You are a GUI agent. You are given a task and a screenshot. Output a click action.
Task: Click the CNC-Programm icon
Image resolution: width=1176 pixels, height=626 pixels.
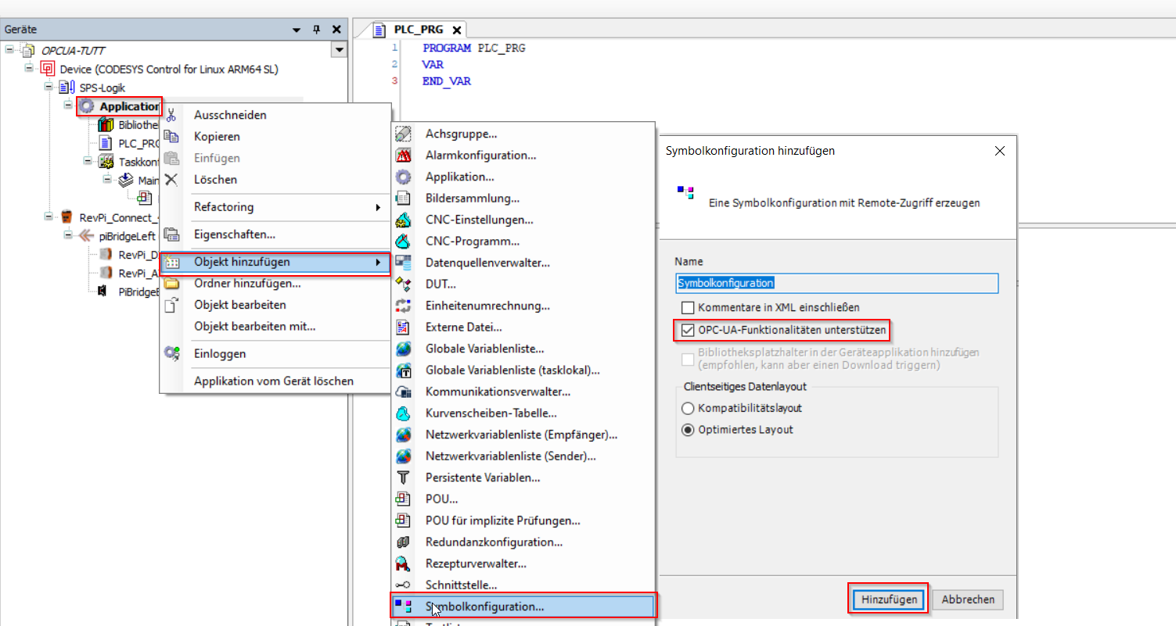[x=404, y=241]
